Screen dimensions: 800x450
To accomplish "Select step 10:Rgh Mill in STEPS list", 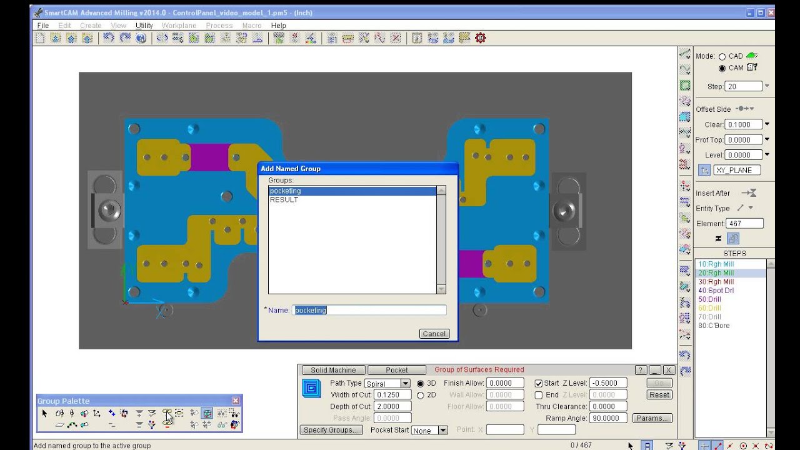I will [x=731, y=264].
